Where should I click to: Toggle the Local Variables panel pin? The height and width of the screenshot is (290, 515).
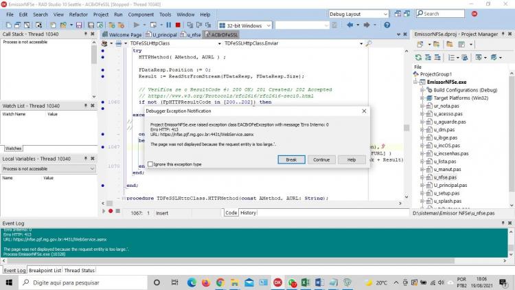pos(86,159)
